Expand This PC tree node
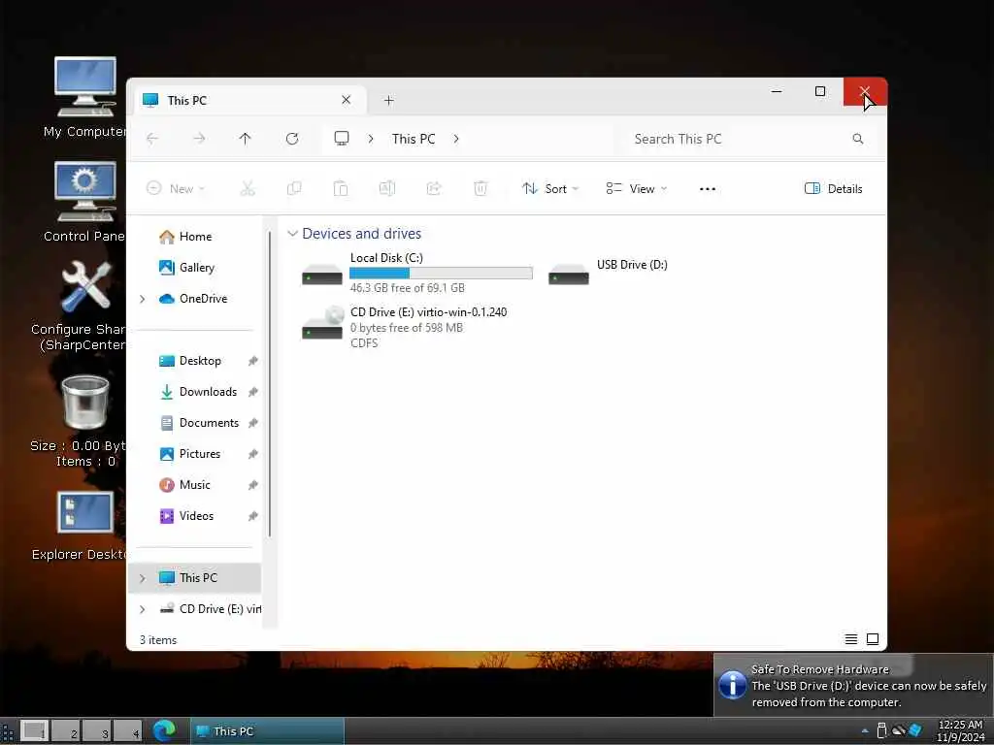Screen dimensions: 994x745 tap(142, 578)
